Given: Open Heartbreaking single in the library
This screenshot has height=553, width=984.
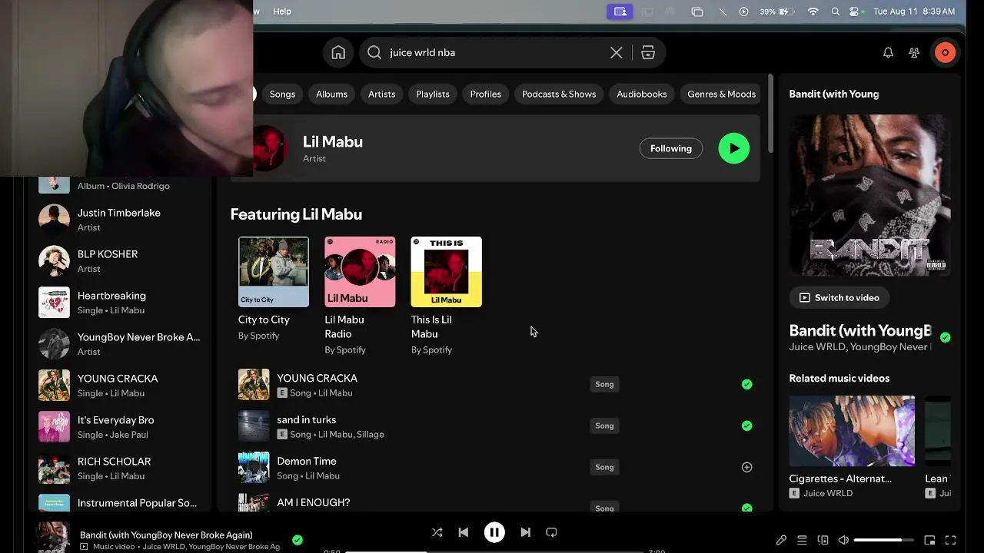Looking at the screenshot, I should click(119, 302).
